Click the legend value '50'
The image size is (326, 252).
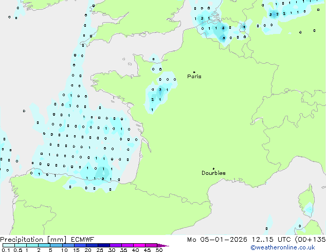click(159, 250)
